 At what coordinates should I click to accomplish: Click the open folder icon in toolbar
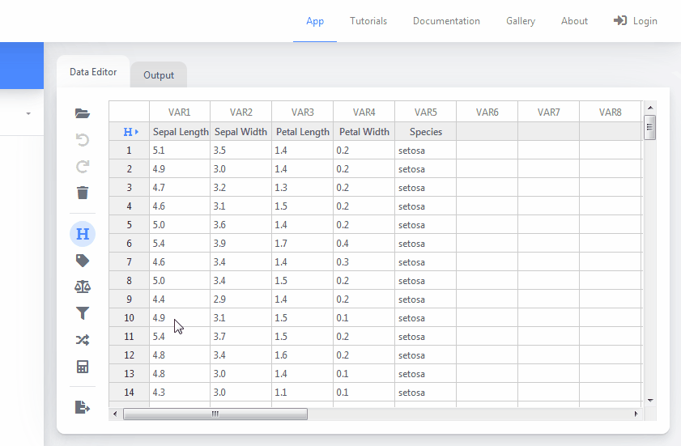point(82,113)
